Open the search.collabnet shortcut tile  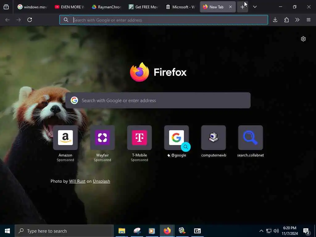251,138
